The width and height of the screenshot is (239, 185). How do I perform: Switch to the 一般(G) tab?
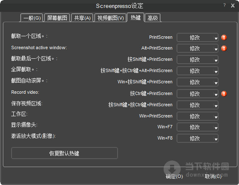click(32, 18)
